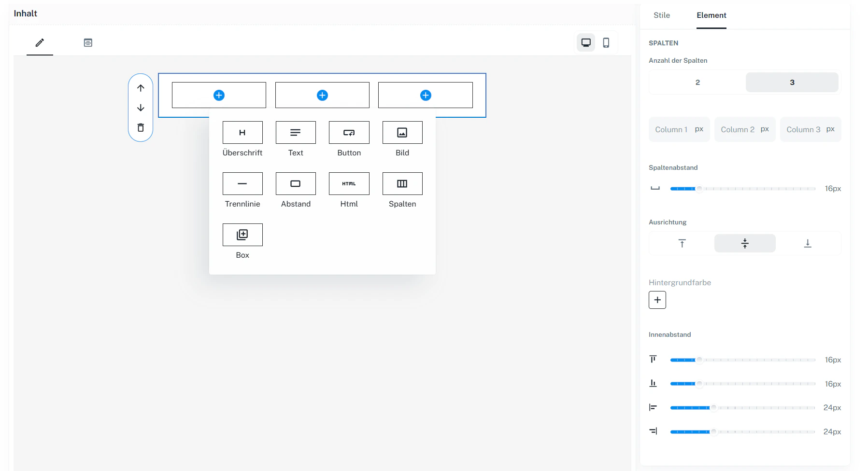Click the pencil edit mode icon
Screen dimensions: 868x471
(40, 42)
